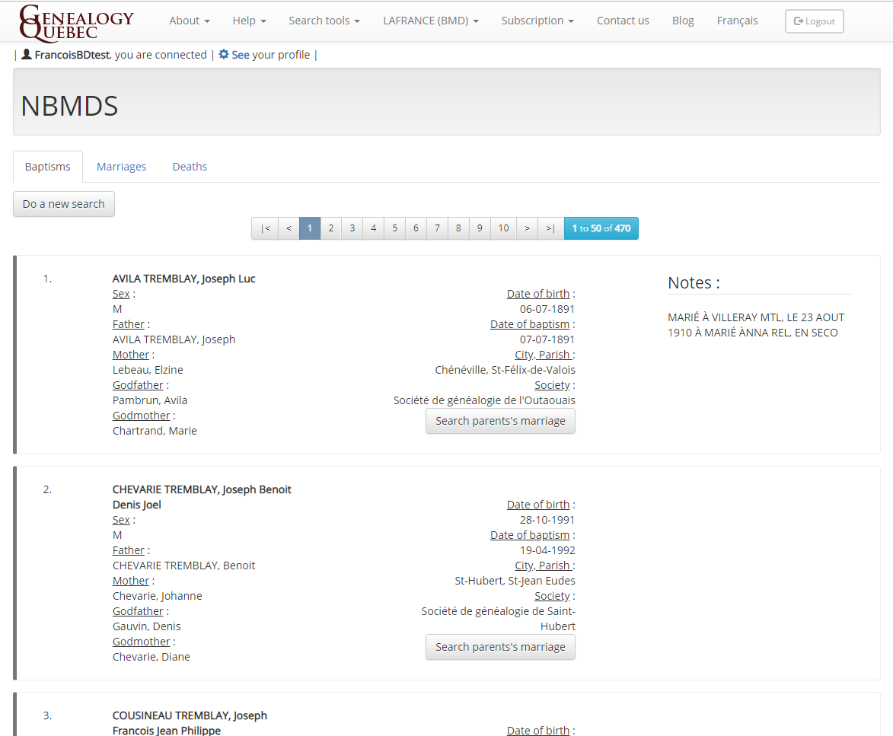The height and width of the screenshot is (736, 893).
Task: Switch the site language to Français
Action: pyautogui.click(x=738, y=21)
